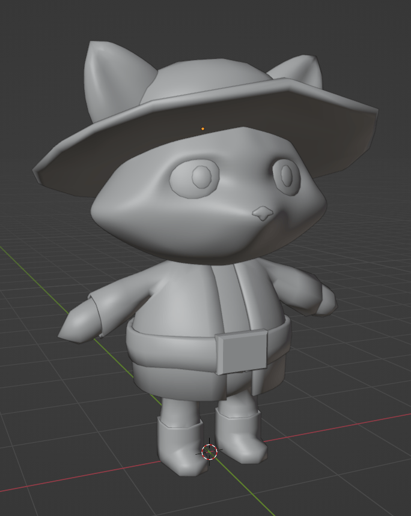Select the boot on the left

179,447
